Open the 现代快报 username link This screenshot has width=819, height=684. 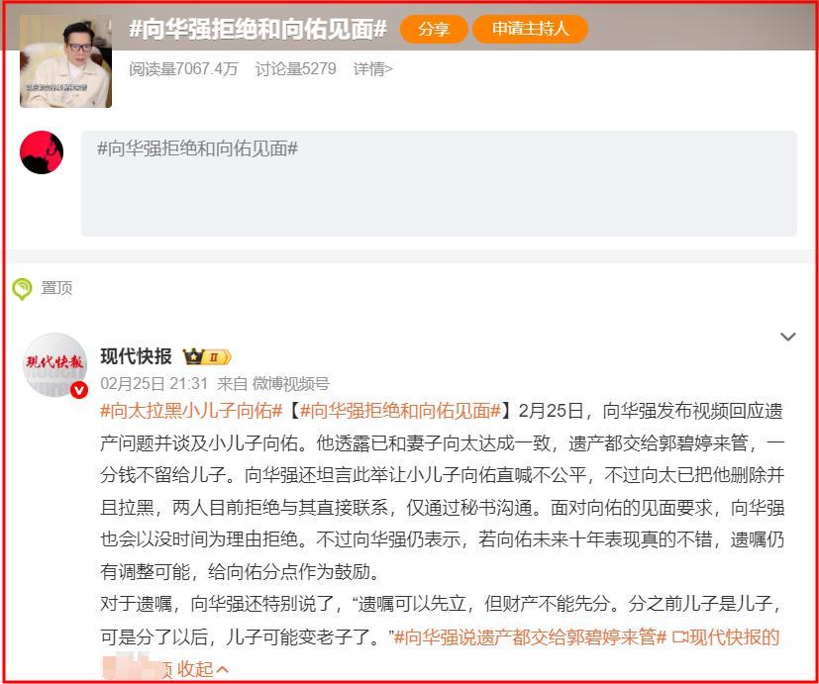point(137,356)
